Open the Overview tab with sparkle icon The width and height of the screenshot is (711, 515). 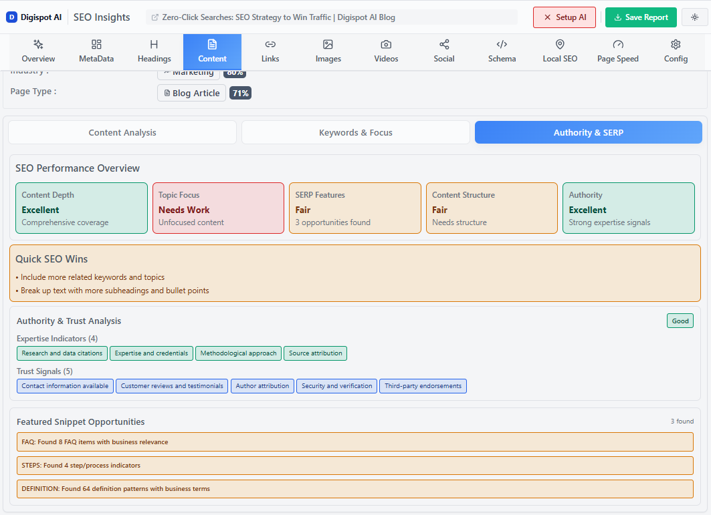click(x=38, y=45)
